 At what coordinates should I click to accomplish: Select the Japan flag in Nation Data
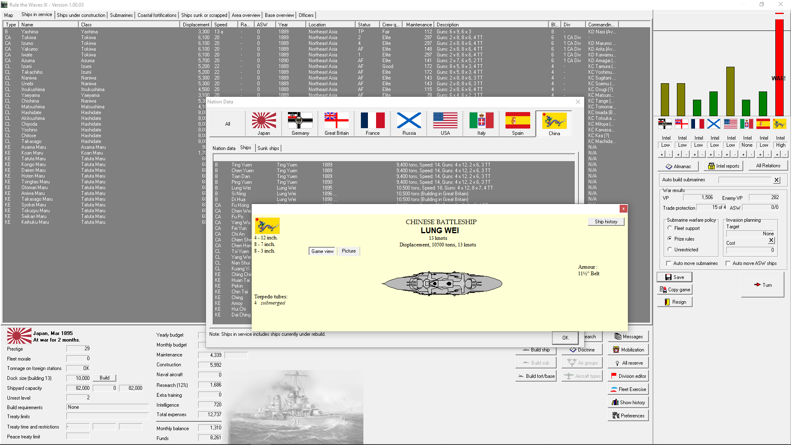pos(264,124)
